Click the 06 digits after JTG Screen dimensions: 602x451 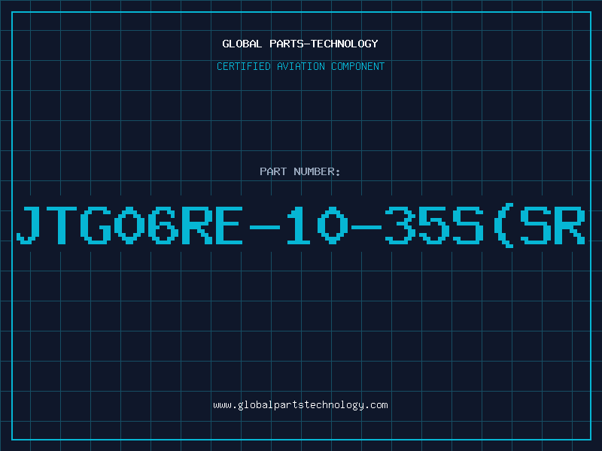[147, 225]
